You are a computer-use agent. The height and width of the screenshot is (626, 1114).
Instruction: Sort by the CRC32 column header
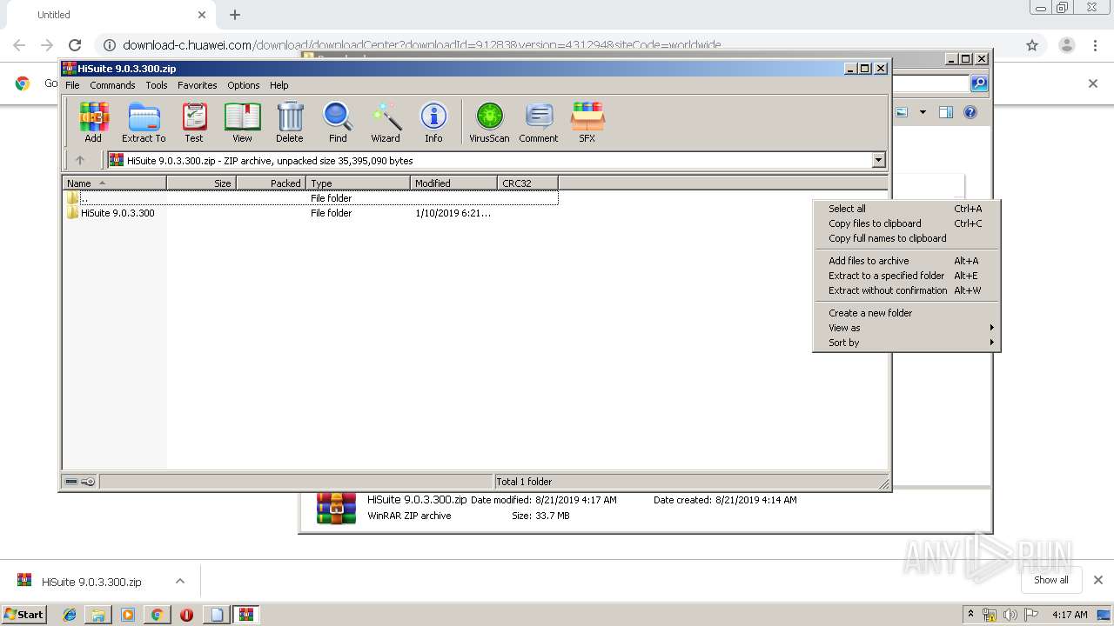pos(527,183)
